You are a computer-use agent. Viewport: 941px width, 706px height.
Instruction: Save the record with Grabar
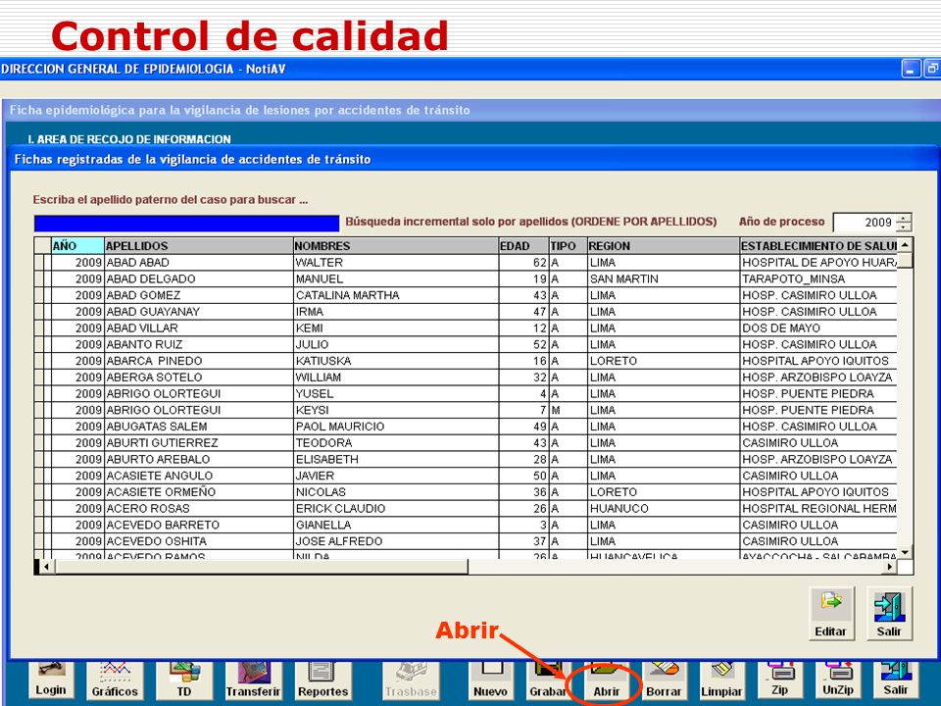[x=547, y=681]
